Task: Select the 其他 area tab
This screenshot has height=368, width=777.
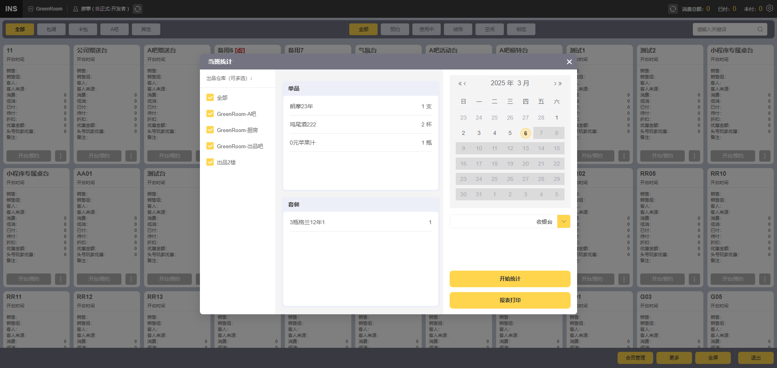Action: point(146,29)
